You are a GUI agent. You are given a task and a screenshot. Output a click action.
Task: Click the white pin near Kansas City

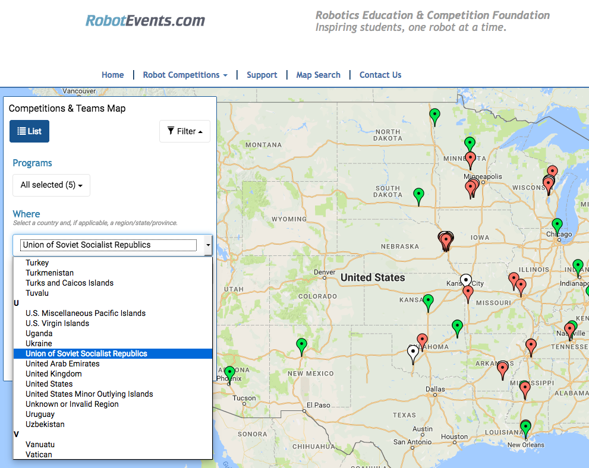466,280
